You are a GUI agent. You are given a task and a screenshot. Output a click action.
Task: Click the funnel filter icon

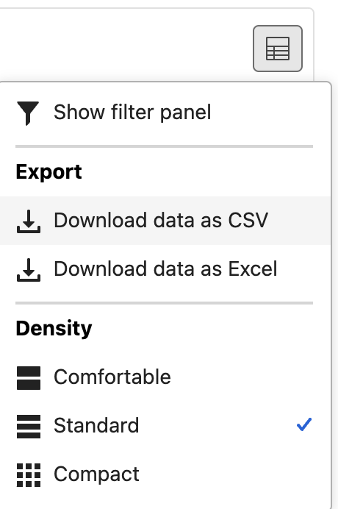pyautogui.click(x=28, y=113)
